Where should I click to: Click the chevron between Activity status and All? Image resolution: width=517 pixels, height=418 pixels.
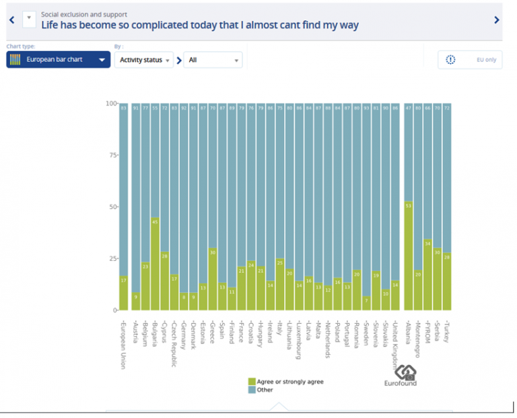click(179, 60)
